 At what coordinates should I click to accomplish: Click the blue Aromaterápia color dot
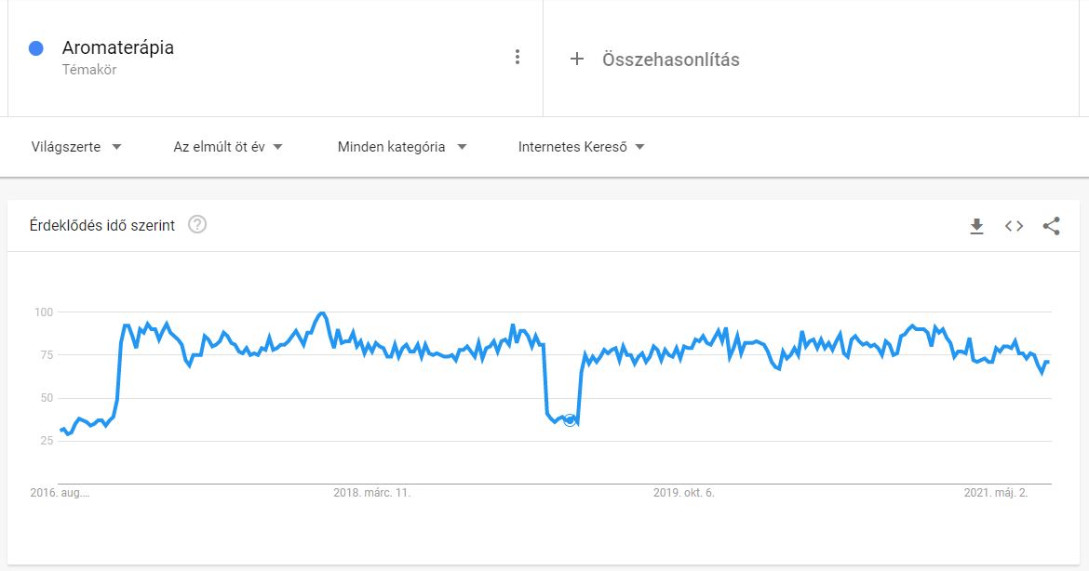pyautogui.click(x=36, y=47)
